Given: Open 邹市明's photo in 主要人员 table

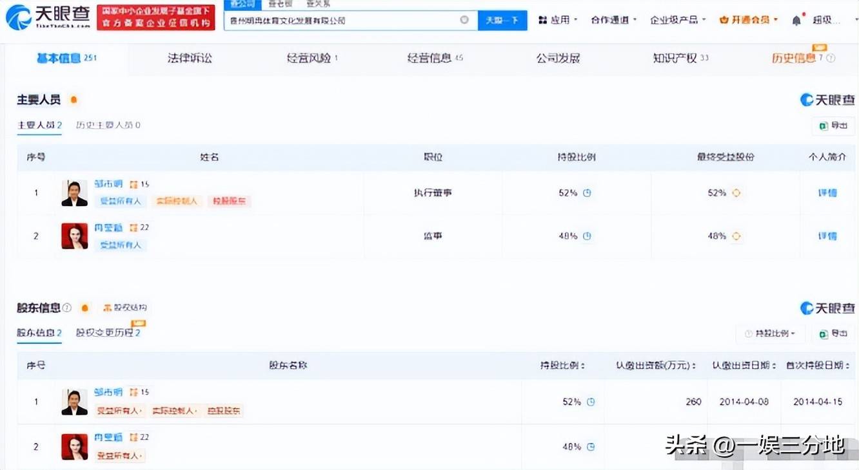Looking at the screenshot, I should coord(74,193).
